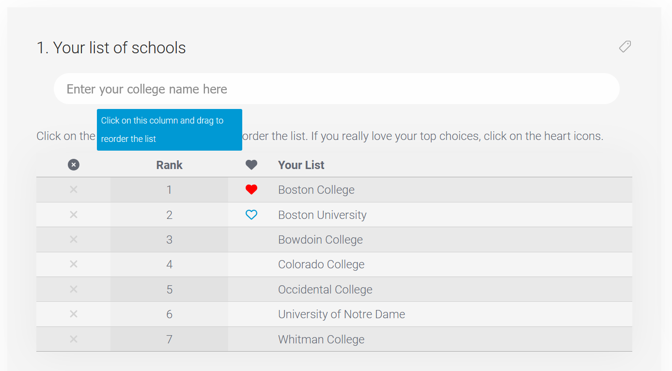Remove Boston College using its X icon
This screenshot has width=672, height=371.
click(x=73, y=189)
